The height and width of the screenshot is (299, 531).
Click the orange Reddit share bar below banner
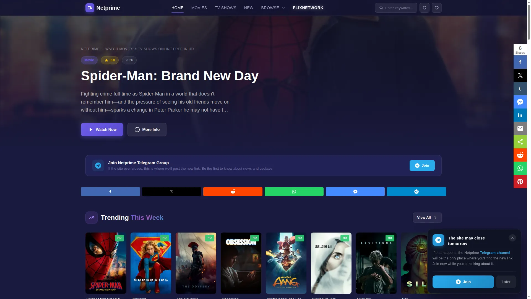pyautogui.click(x=233, y=192)
